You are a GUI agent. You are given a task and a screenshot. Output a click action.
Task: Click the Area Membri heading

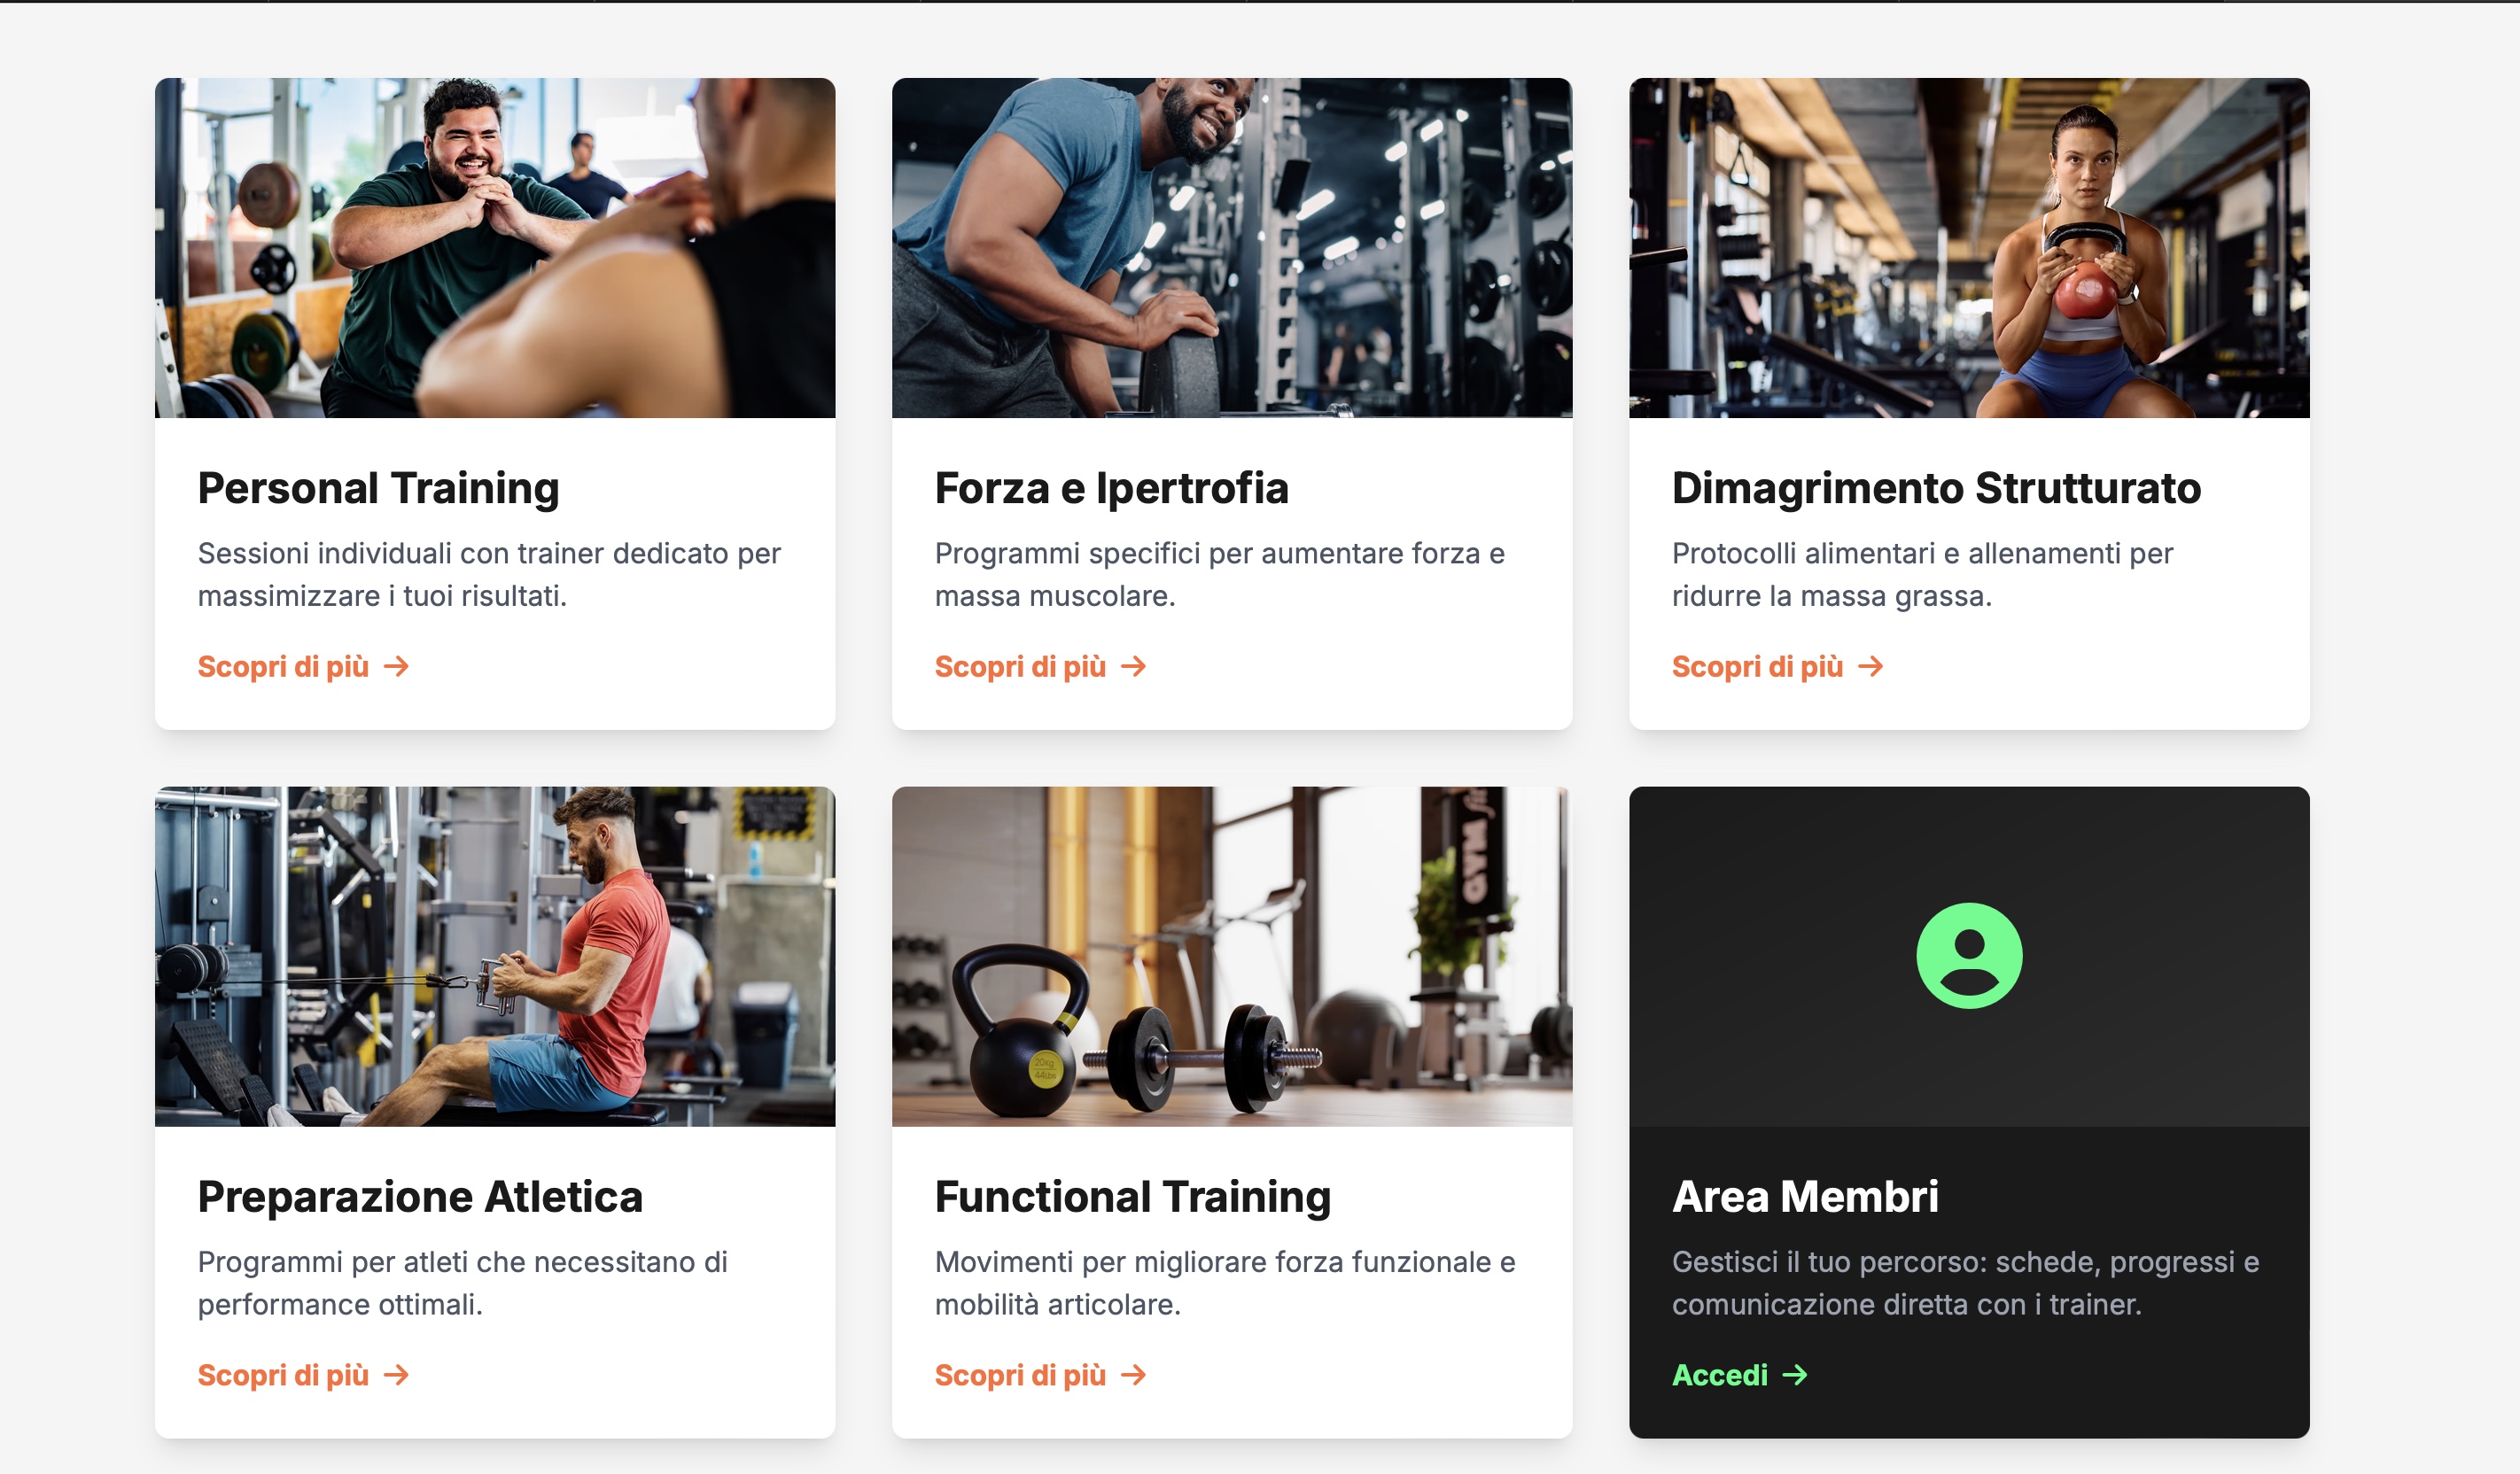click(1804, 1196)
